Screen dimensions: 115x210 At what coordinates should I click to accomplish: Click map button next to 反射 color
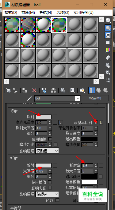(55, 117)
